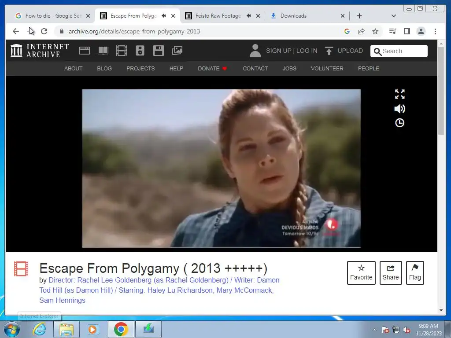Open the Video filmstrip icon in navbar
This screenshot has height=338, width=451.
[x=122, y=51]
